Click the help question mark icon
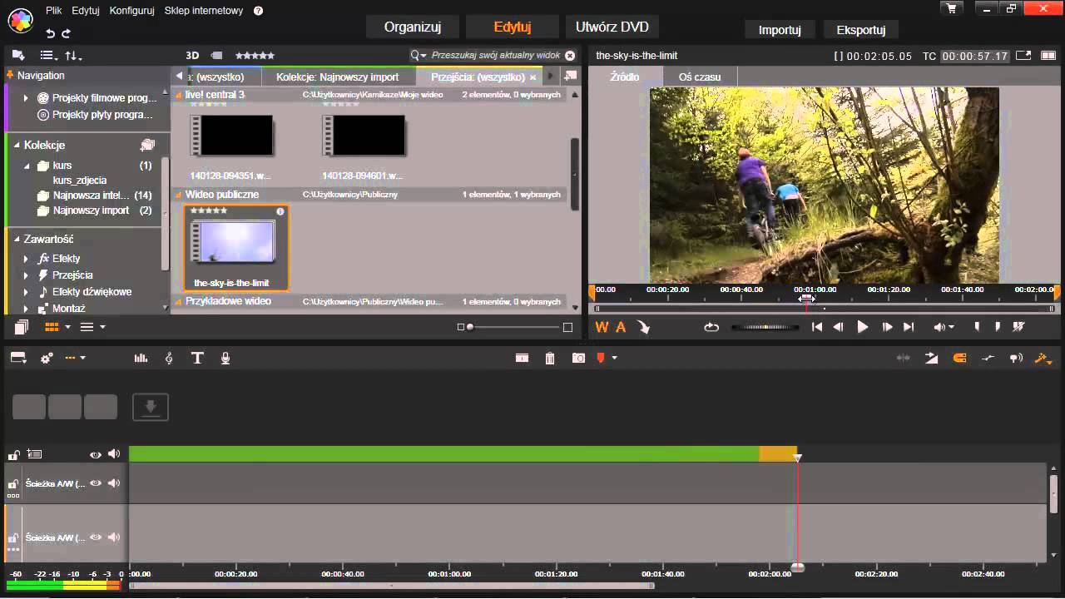This screenshot has width=1065, height=599. pos(258,11)
